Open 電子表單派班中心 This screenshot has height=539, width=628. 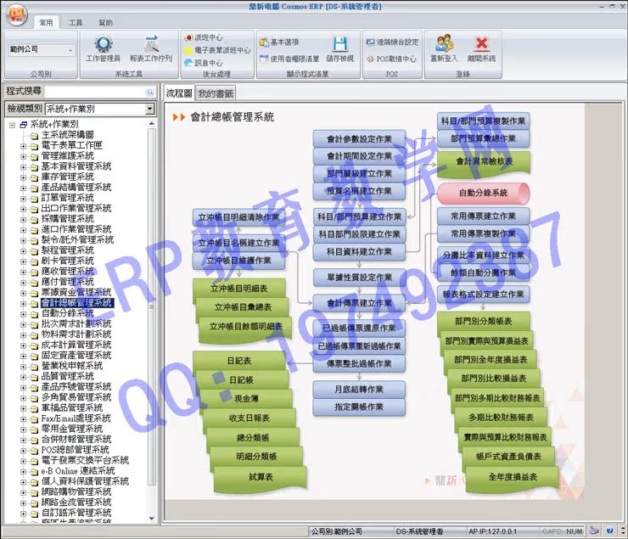tap(217, 50)
